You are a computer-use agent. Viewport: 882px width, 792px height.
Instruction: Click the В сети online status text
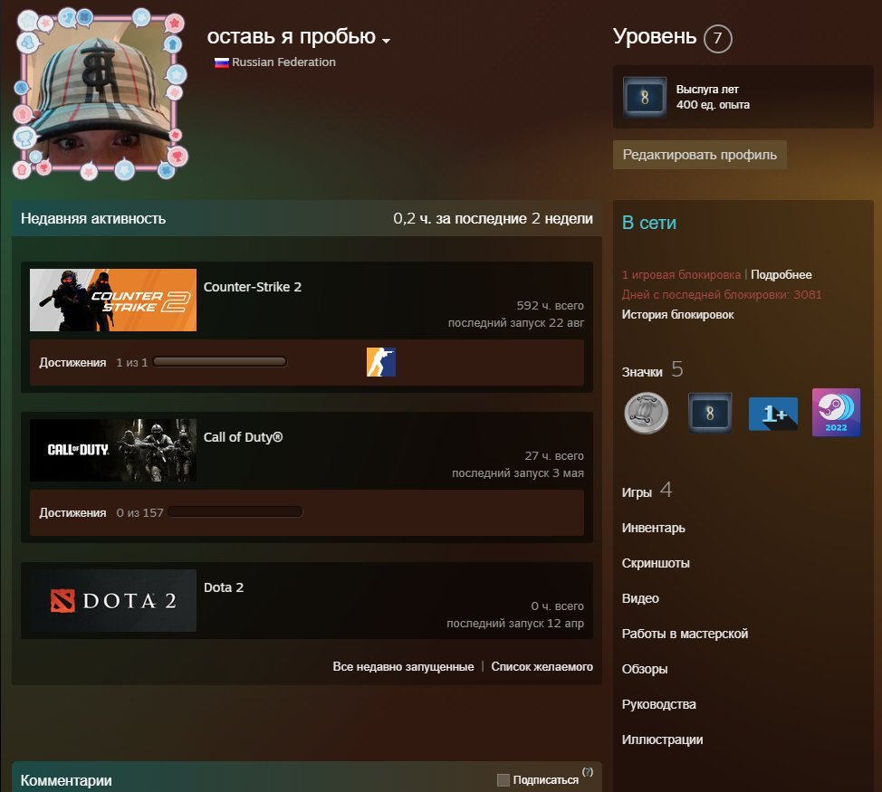[x=648, y=224]
